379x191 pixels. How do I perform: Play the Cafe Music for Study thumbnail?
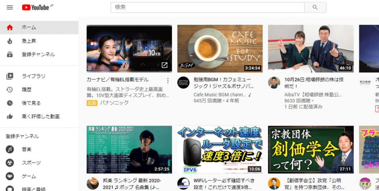(220, 48)
